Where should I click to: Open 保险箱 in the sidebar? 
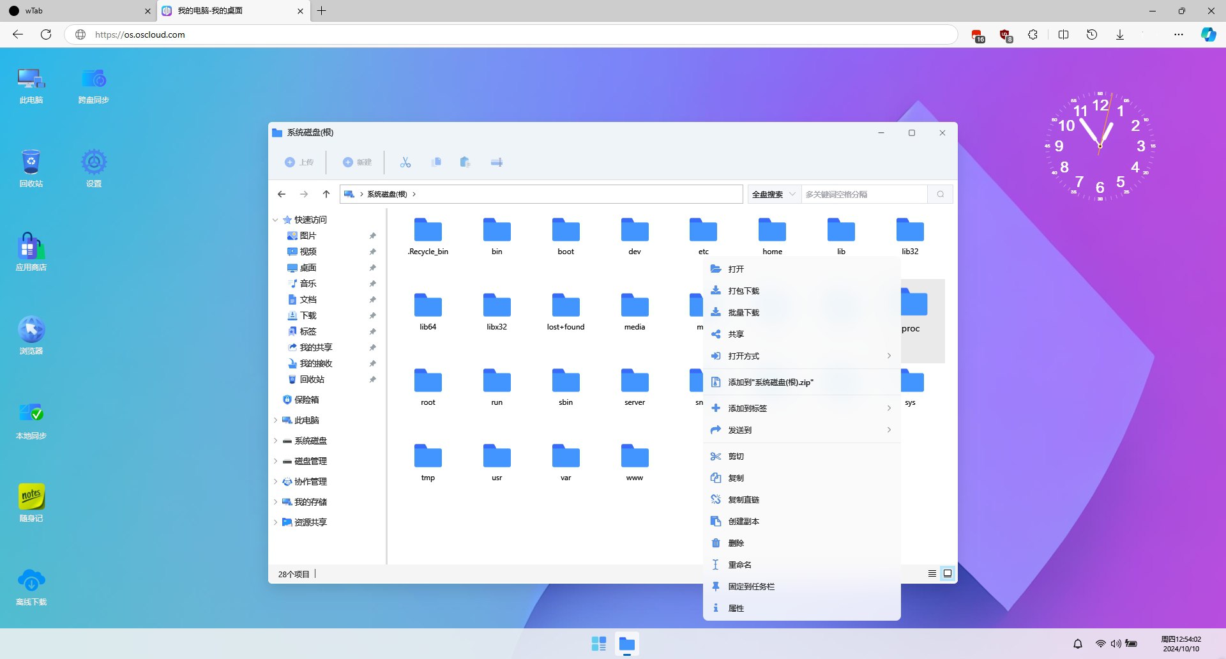(x=300, y=400)
